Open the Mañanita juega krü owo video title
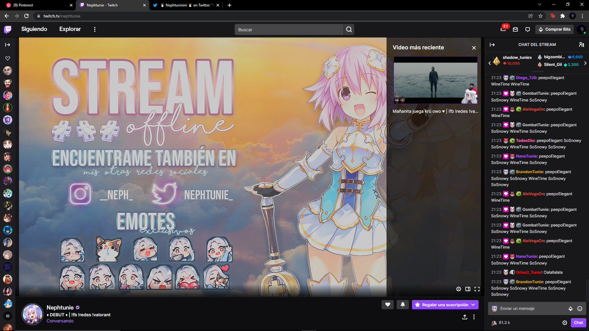 tap(435, 111)
